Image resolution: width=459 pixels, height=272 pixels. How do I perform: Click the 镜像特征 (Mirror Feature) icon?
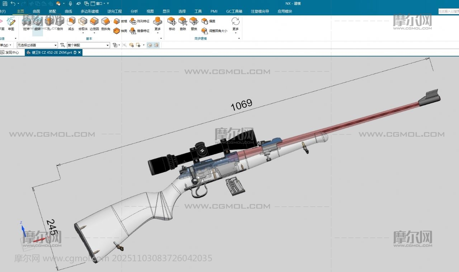[133, 31]
